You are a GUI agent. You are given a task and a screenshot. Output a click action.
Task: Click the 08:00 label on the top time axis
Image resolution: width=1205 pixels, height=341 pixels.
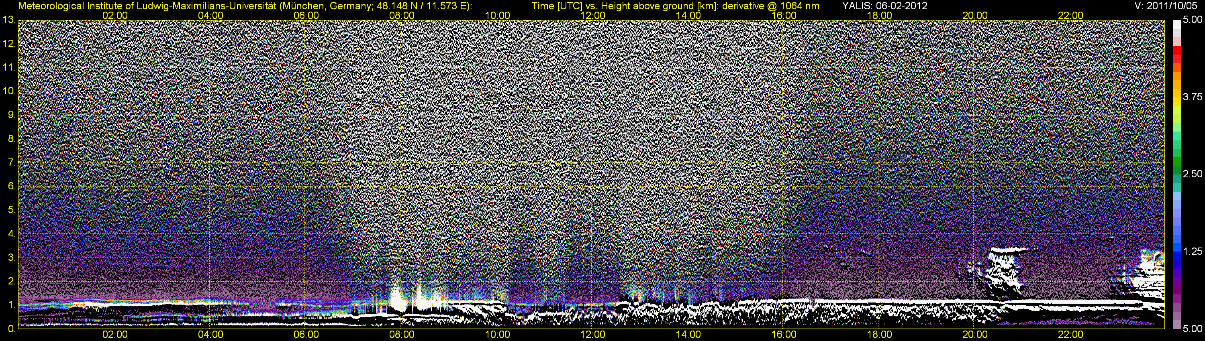tap(402, 15)
